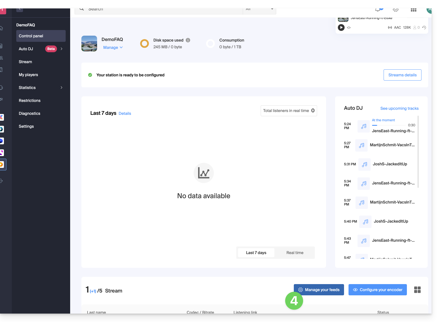The height and width of the screenshot is (322, 440).
Task: Open the Restrictions menu item
Action: tap(29, 101)
